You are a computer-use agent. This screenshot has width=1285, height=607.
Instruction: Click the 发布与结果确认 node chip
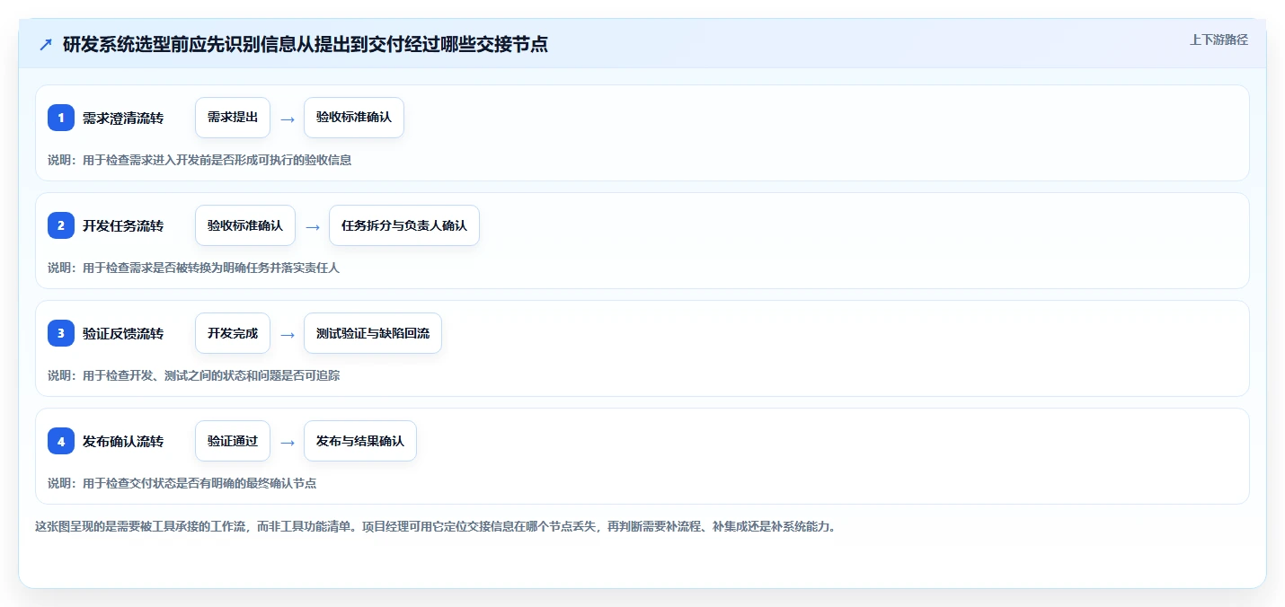pos(360,441)
